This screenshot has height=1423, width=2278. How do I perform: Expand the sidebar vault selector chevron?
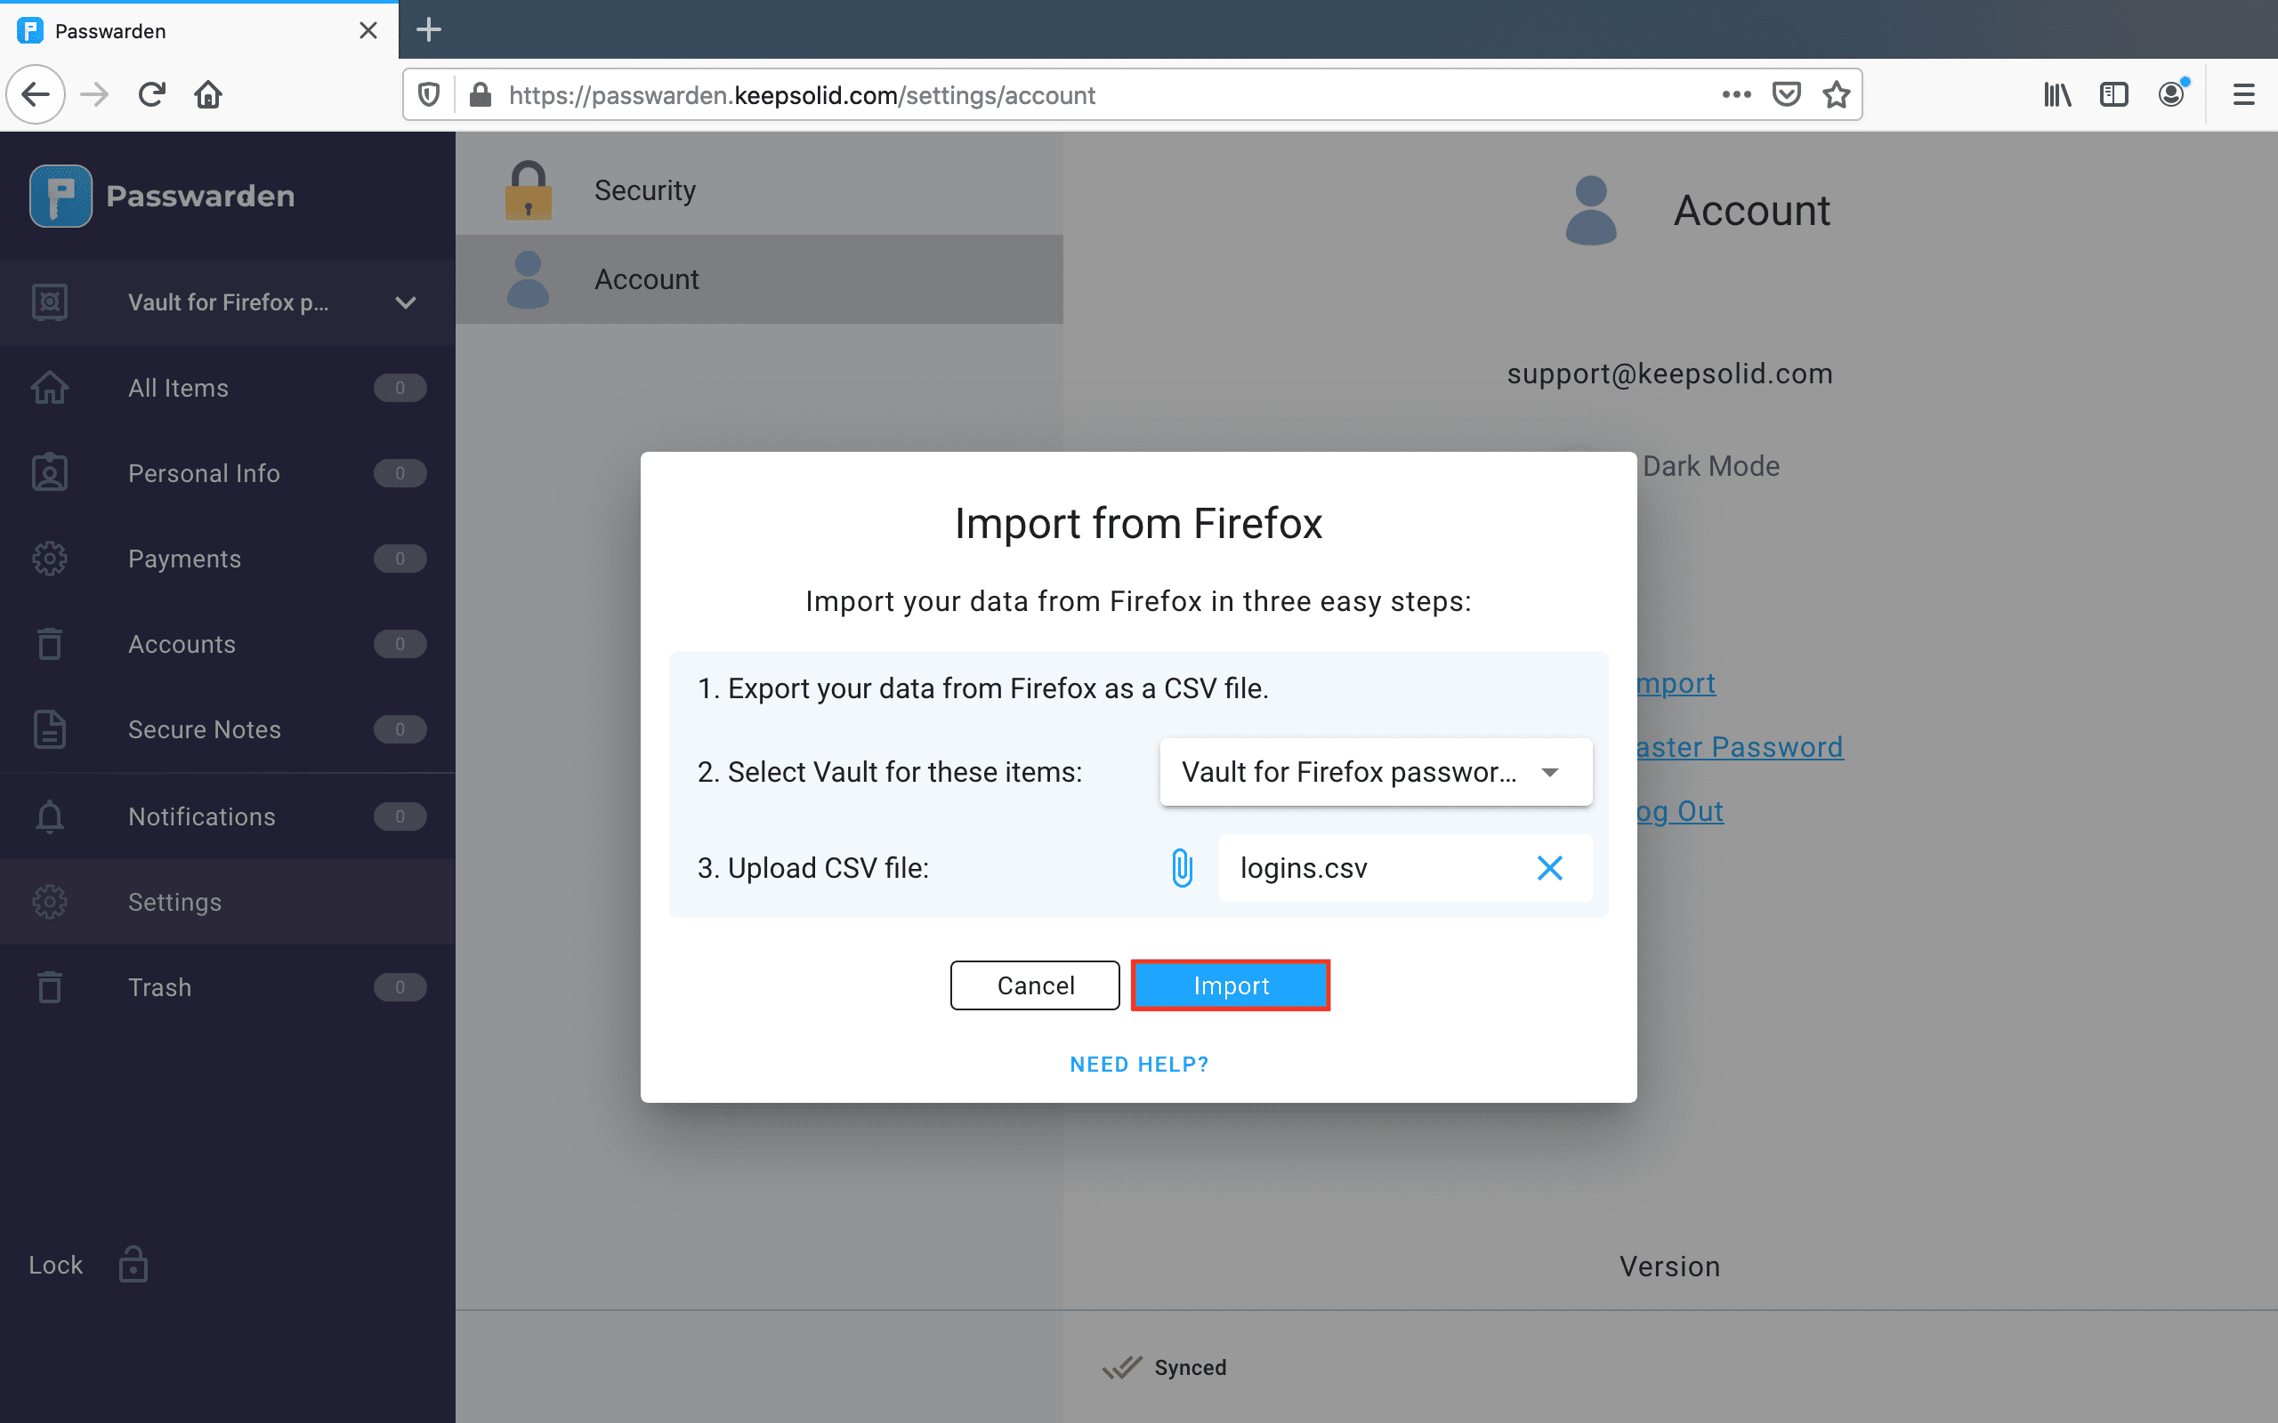click(406, 303)
